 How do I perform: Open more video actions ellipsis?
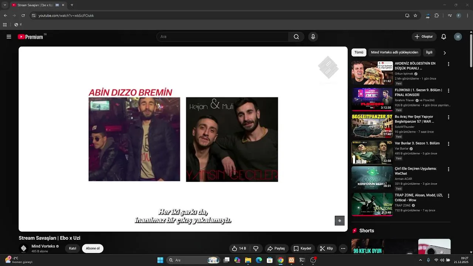pyautogui.click(x=343, y=248)
